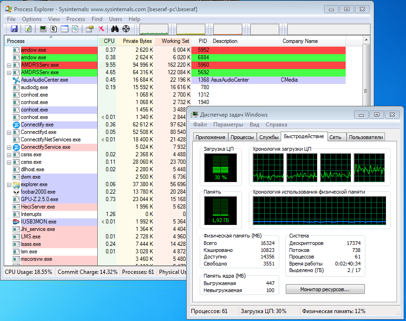The height and width of the screenshot is (321, 406).
Task: Click the Refresh Now toolbar icon
Action: point(28,28)
